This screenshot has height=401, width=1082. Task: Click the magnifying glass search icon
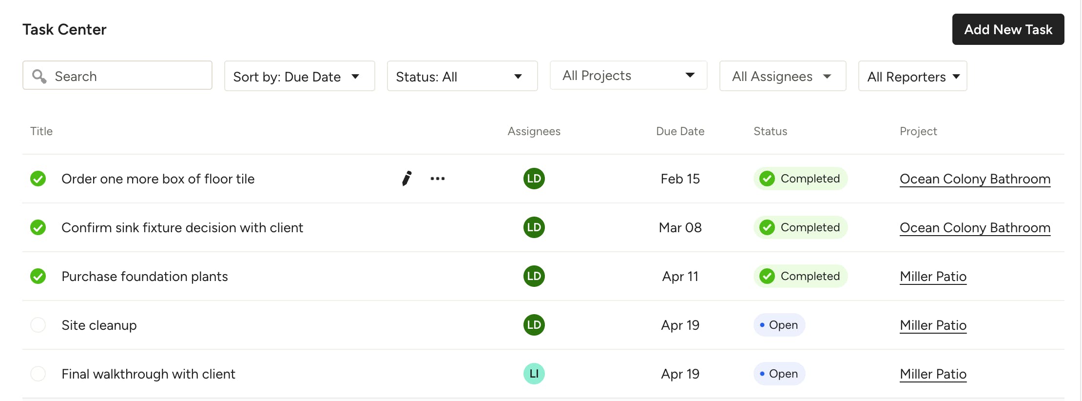pos(39,76)
